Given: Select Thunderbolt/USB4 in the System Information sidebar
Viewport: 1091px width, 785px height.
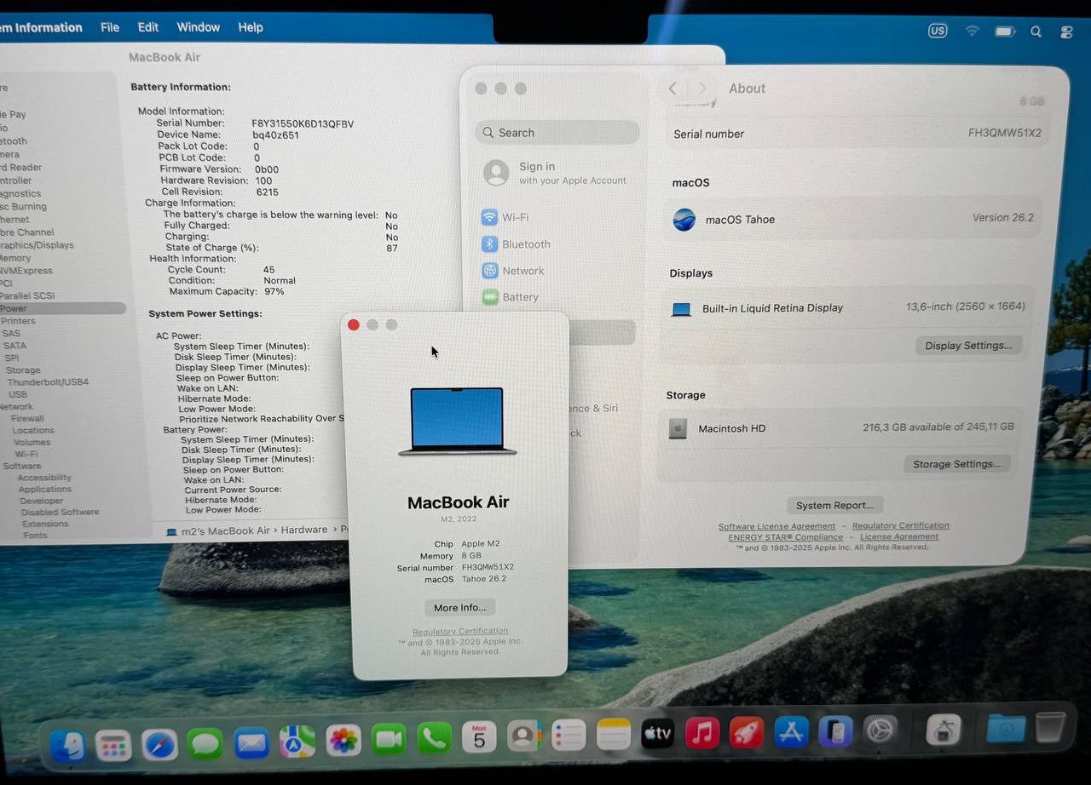Looking at the screenshot, I should pos(48,382).
